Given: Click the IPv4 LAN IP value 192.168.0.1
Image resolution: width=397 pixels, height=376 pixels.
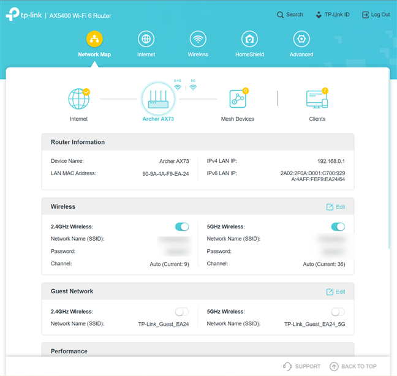Looking at the screenshot, I should click(x=331, y=161).
